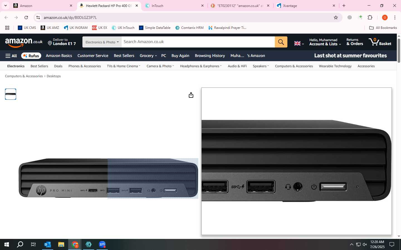401x250 pixels.
Task: Open Windows search in the taskbar
Action: tap(20, 244)
